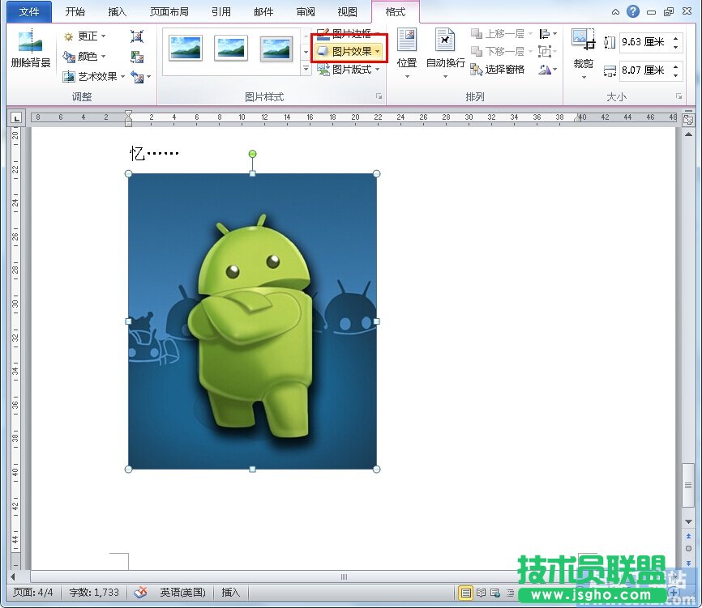Open Word Help question mark icon
This screenshot has width=702, height=608.
click(x=633, y=11)
